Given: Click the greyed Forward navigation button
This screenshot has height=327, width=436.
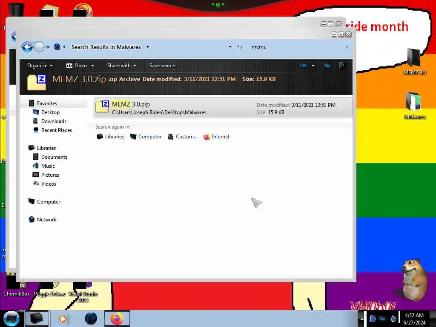Looking at the screenshot, I should 39,47.
